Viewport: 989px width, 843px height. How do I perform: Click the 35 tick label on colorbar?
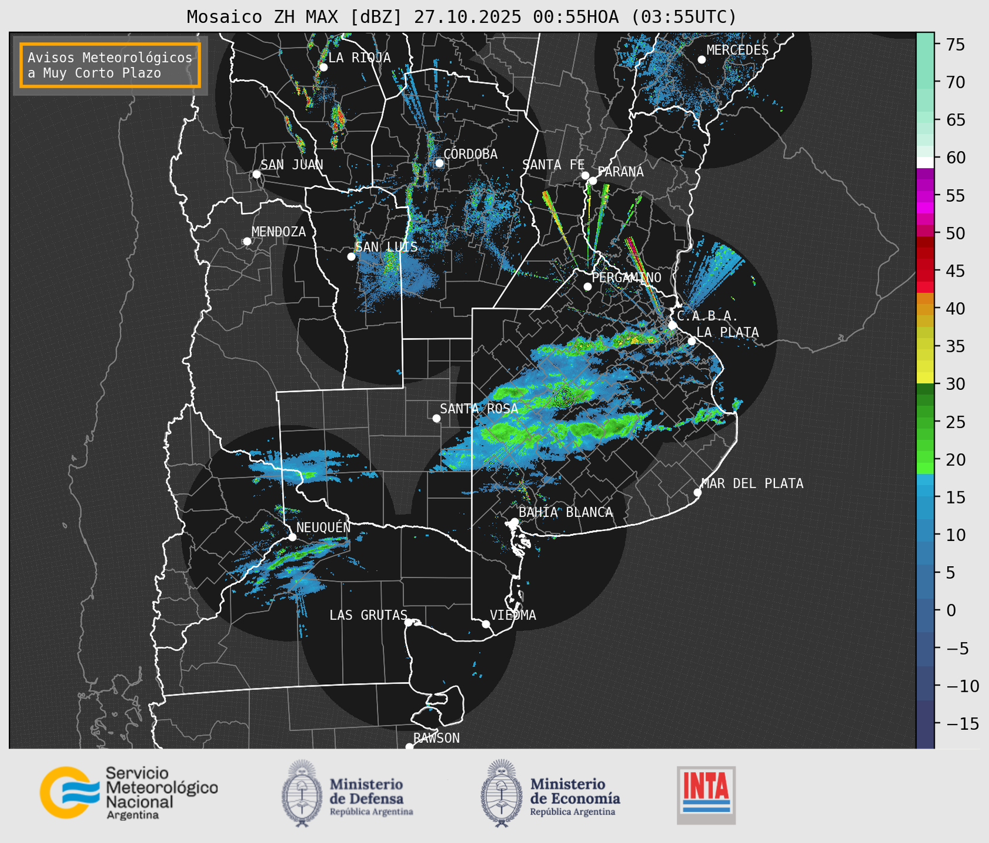click(x=956, y=346)
